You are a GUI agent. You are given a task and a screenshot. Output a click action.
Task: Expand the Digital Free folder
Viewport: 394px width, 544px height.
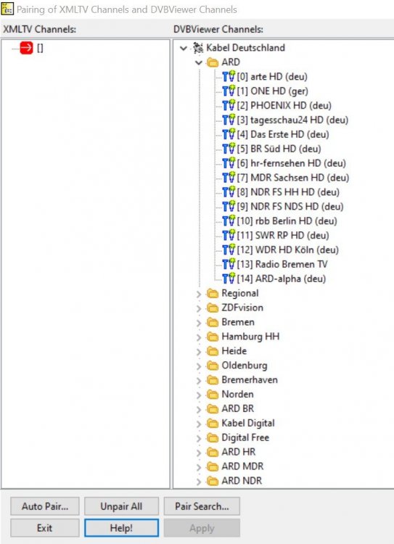pos(199,439)
